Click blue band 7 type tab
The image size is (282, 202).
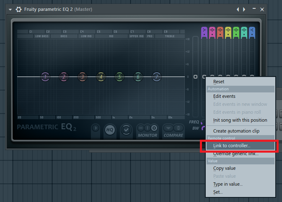pos(252,33)
